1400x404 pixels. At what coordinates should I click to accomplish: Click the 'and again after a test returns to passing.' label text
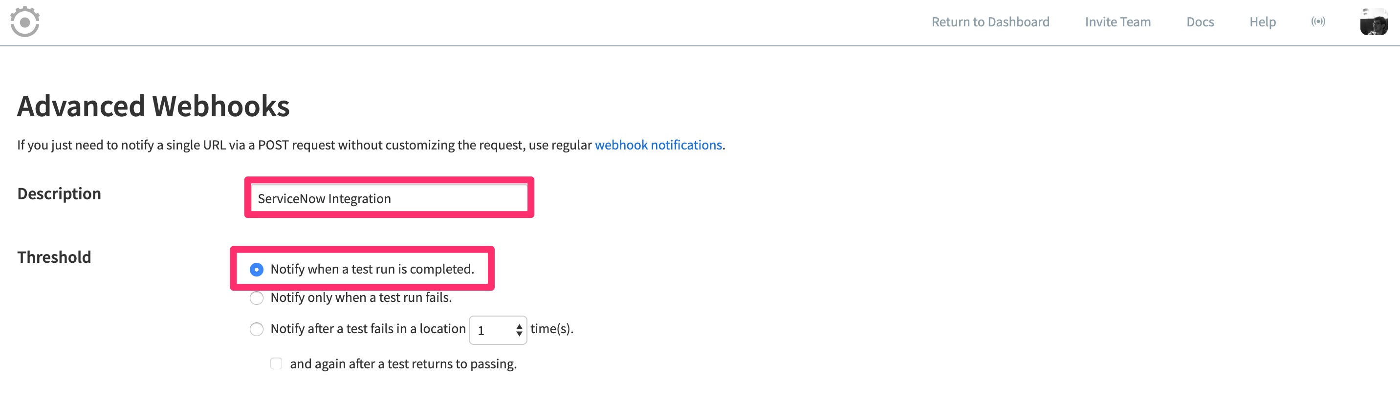tap(403, 364)
